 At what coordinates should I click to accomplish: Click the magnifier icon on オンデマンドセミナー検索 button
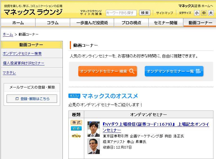pos(132,71)
